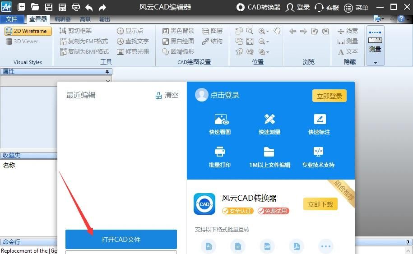The image size is (413, 254).
Task: Click the save as PDF icon
Action: coord(62,7)
